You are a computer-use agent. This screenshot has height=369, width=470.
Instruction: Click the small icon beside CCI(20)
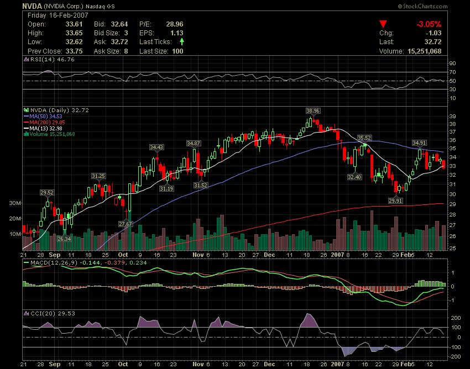(x=26, y=313)
